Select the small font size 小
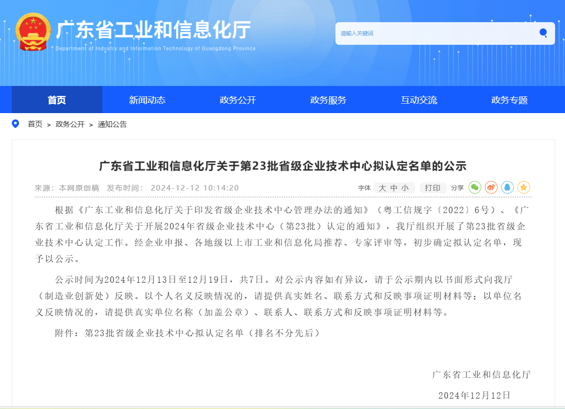This screenshot has width=565, height=409. (405, 187)
